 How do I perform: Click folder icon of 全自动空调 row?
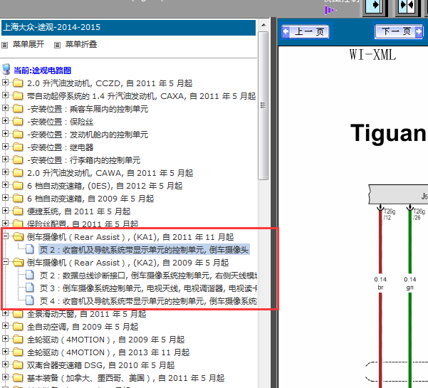point(18,326)
